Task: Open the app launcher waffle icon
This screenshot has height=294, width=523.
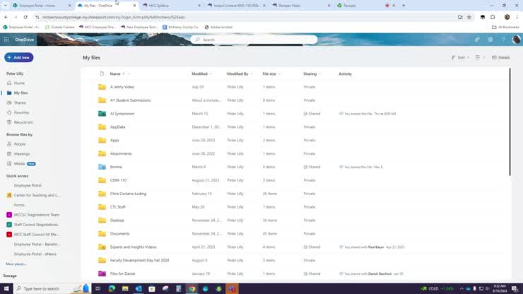Action: (6, 40)
